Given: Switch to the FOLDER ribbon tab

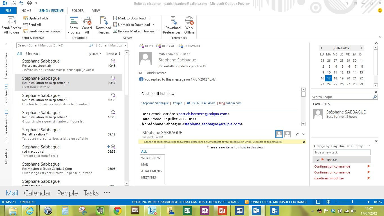Looking at the screenshot, I should (78, 11).
